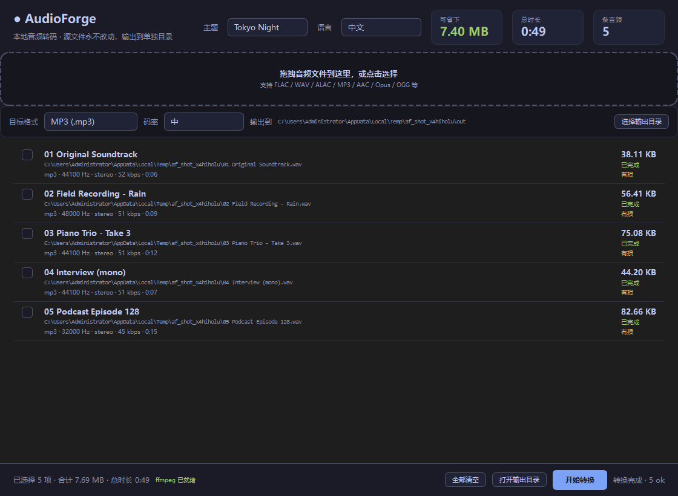The image size is (678, 496).
Task: Click 已完成 status of 01 Original Soundtrack
Action: [630, 165]
